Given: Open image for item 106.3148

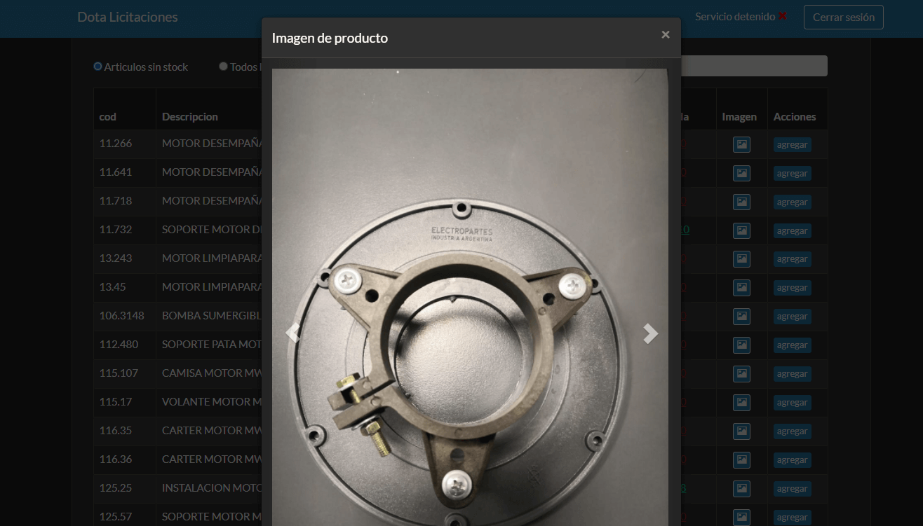Looking at the screenshot, I should (x=741, y=317).
